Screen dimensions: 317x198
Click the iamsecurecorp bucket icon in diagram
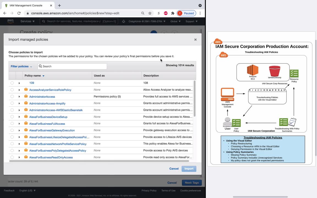[x=275, y=71]
